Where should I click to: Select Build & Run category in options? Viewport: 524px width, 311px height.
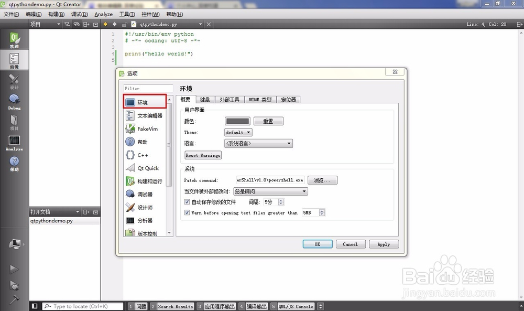[x=145, y=181]
